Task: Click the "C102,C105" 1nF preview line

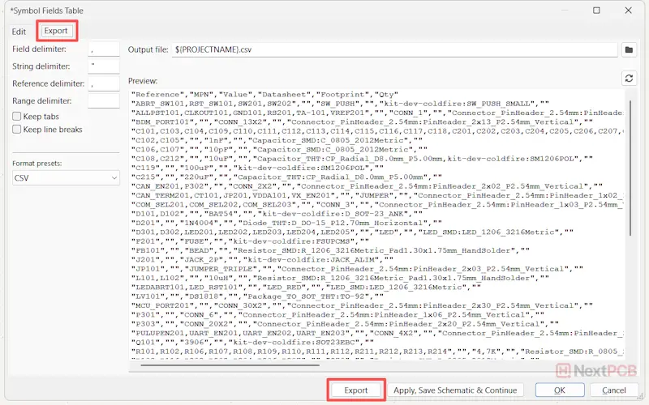Action: (277, 140)
